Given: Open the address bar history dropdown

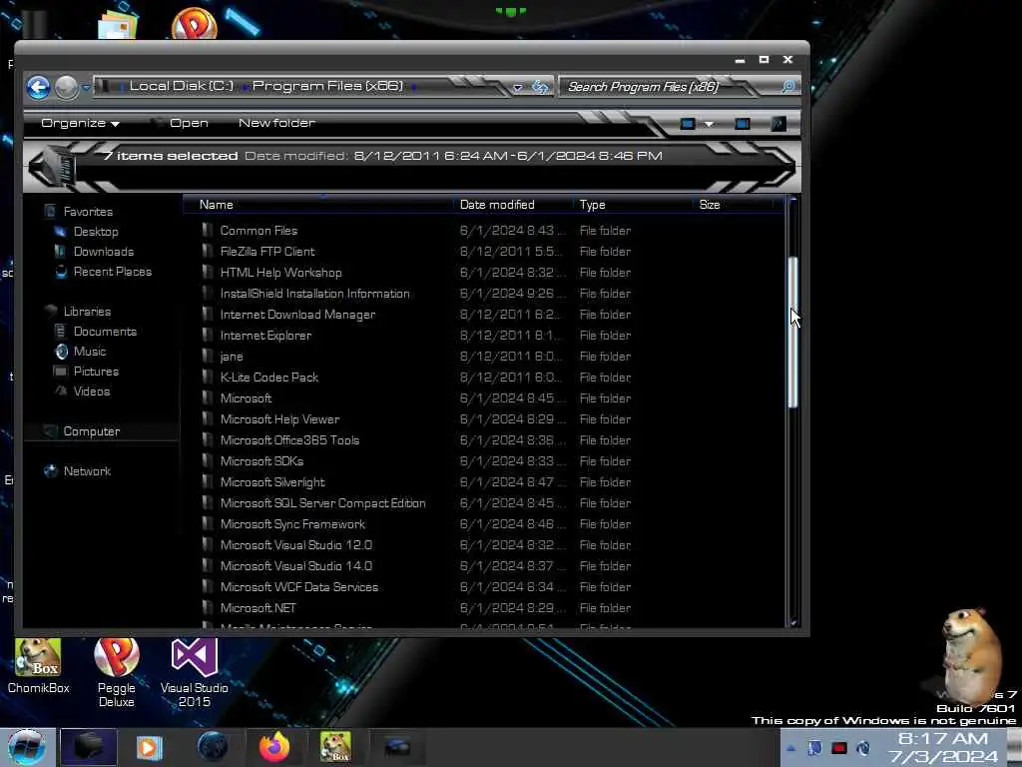Looking at the screenshot, I should click(x=518, y=88).
